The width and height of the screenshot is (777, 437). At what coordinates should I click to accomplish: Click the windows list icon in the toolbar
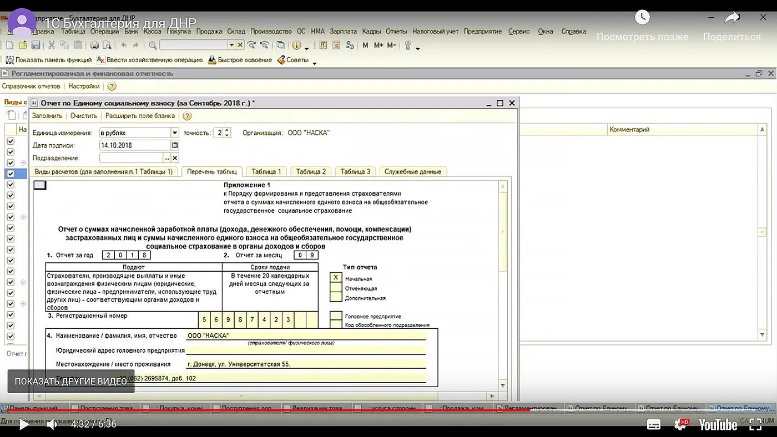click(x=281, y=45)
